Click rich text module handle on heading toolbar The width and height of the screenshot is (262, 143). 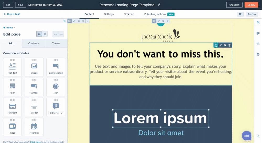(216, 45)
